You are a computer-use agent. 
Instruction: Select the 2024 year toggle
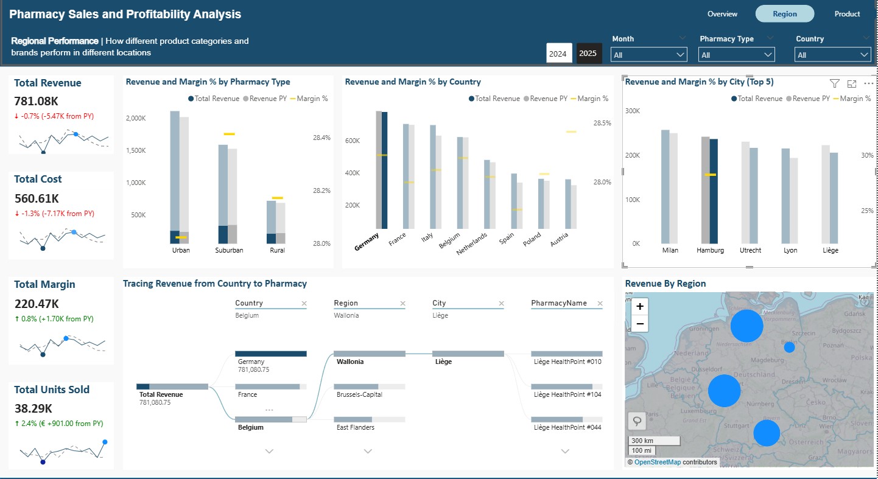[x=558, y=54]
